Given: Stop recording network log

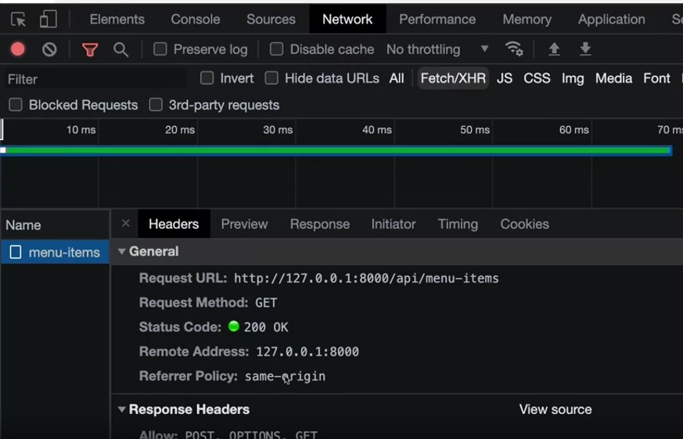Looking at the screenshot, I should [x=18, y=49].
